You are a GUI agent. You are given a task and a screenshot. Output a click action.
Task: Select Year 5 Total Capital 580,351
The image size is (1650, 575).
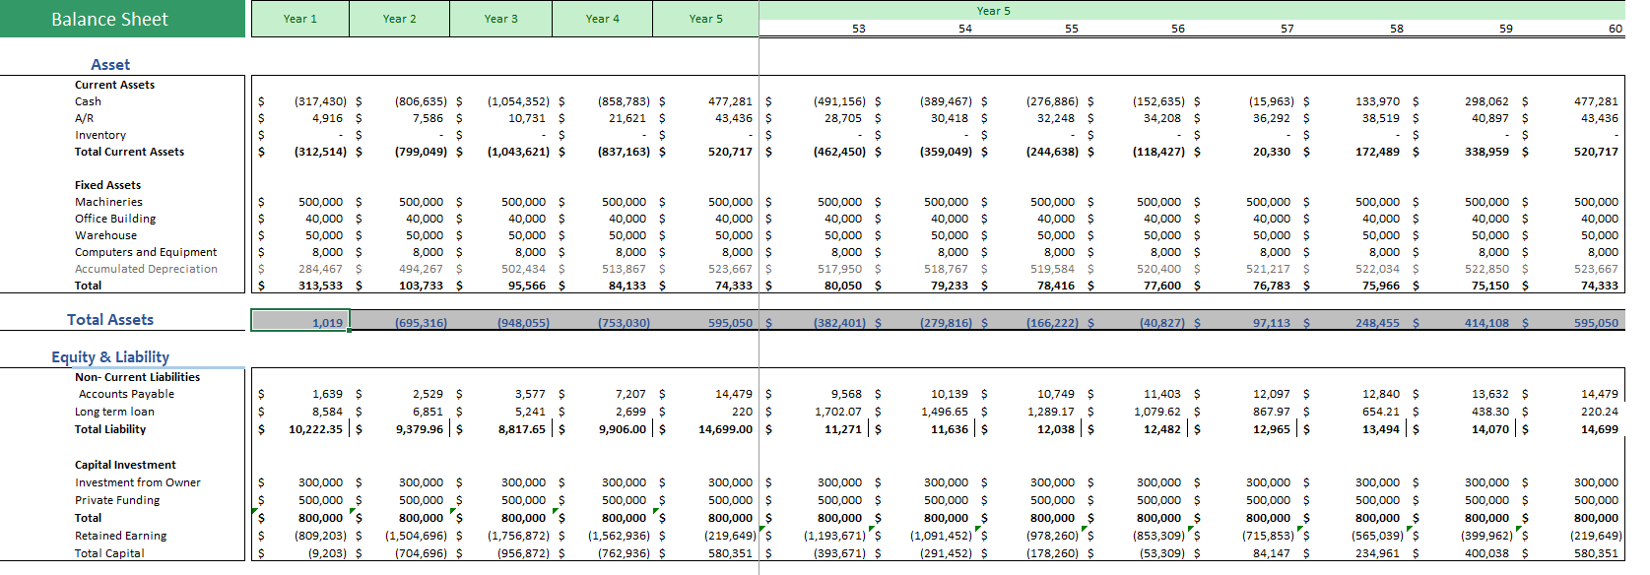point(730,553)
